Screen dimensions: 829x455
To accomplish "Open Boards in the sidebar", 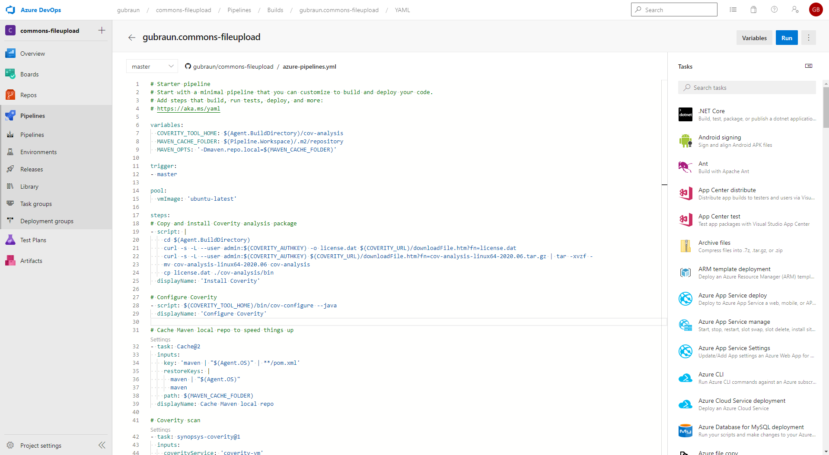I will [56, 74].
